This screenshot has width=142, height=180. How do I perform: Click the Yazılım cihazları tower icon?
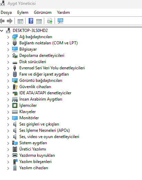(15, 168)
